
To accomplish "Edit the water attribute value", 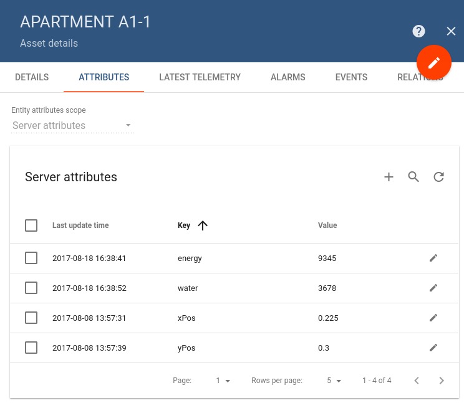I will pos(433,288).
